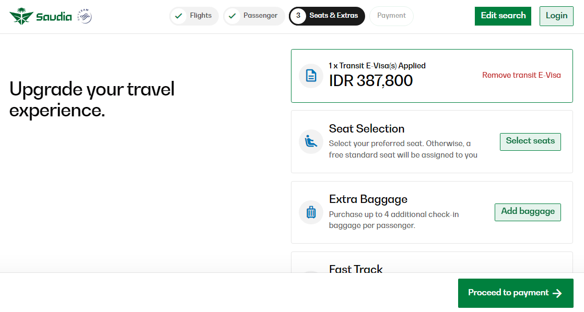Click the Transit E-Visa document icon
The image size is (584, 312).
click(311, 76)
